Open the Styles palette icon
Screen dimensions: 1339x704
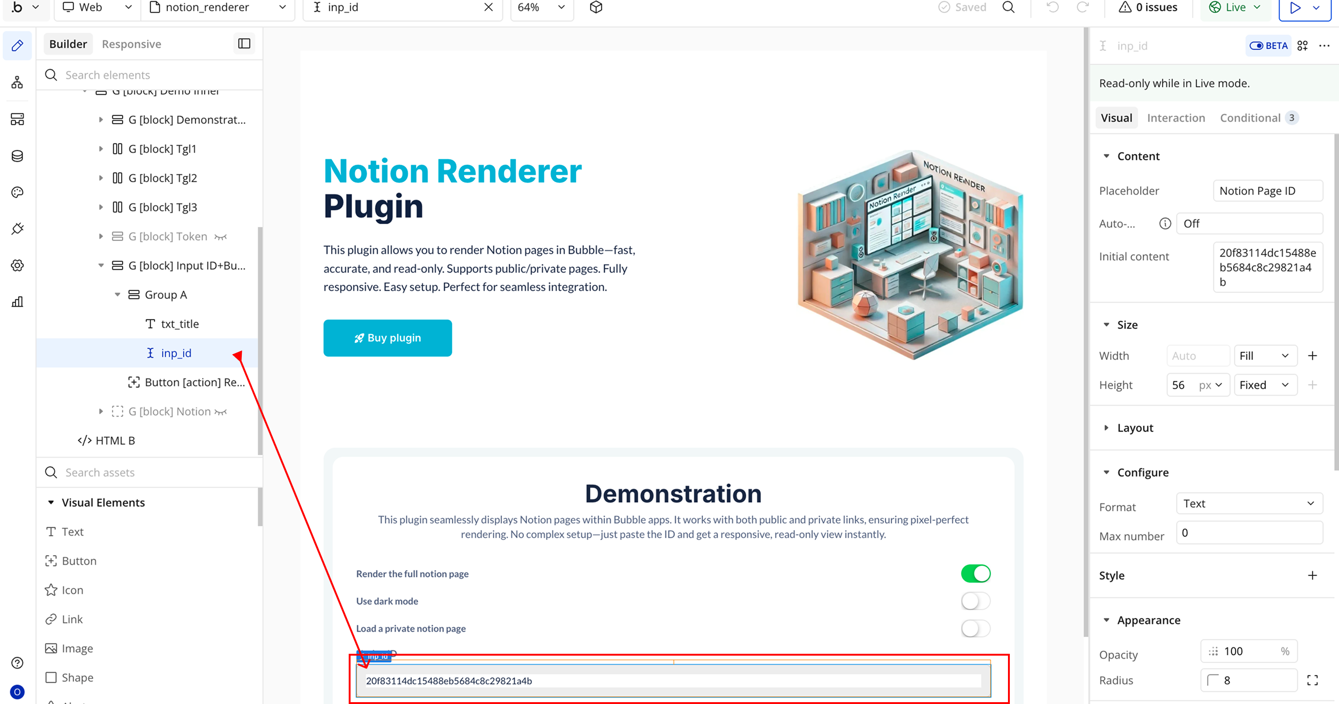coord(17,193)
